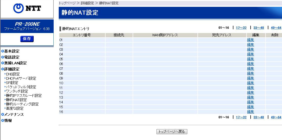Edit NAT entry 08

pos(250,73)
